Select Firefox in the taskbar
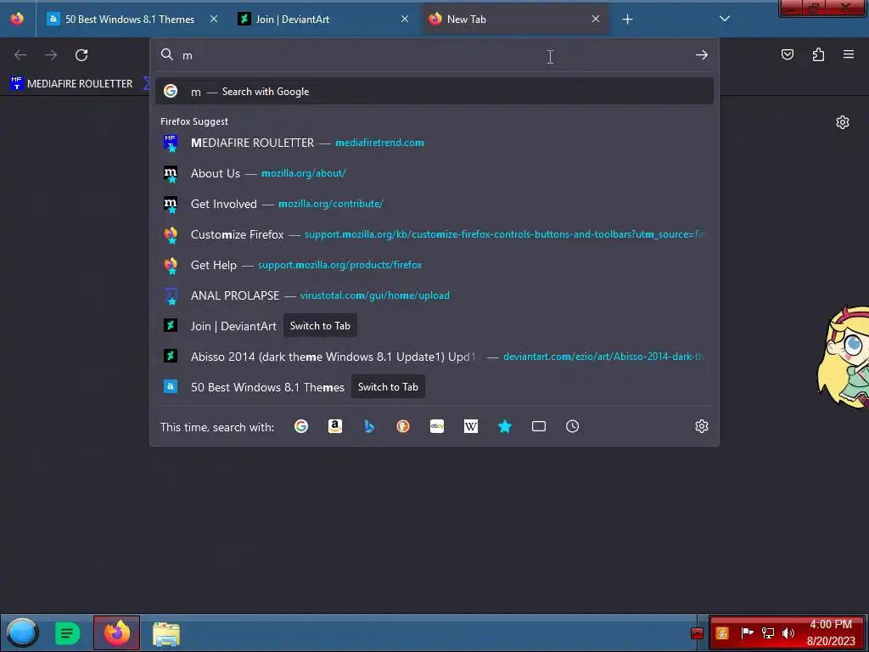869x652 pixels. click(116, 633)
